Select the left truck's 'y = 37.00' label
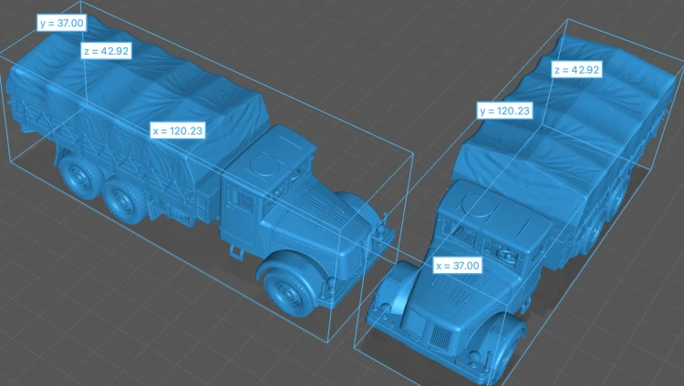Image resolution: width=684 pixels, height=386 pixels. (x=61, y=23)
